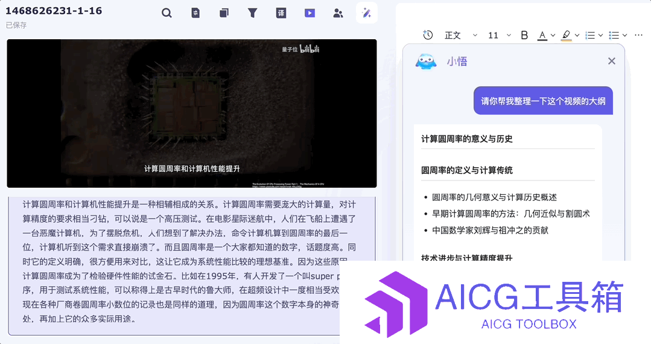Insert a bulleted list

pos(614,36)
